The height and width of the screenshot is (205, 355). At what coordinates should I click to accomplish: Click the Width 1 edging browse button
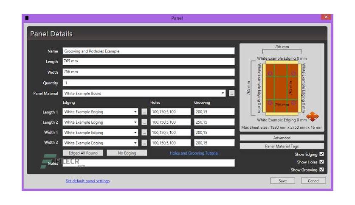144,133
